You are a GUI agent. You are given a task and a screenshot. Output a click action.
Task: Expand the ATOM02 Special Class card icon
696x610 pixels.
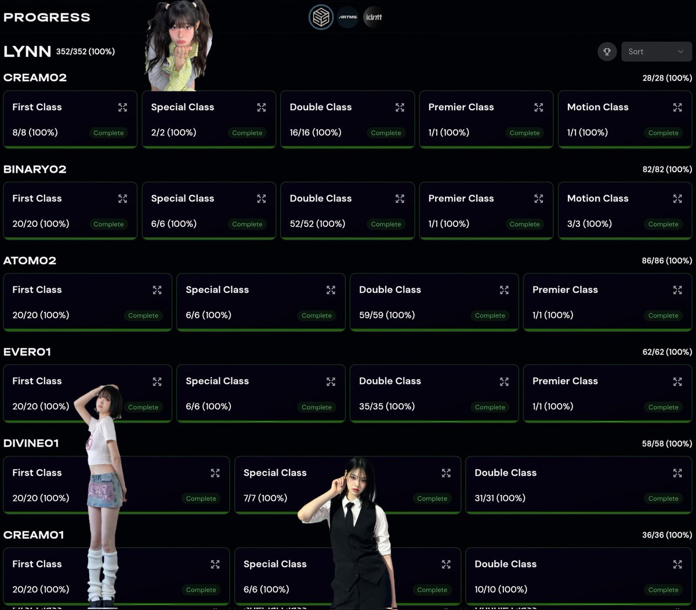click(x=331, y=290)
